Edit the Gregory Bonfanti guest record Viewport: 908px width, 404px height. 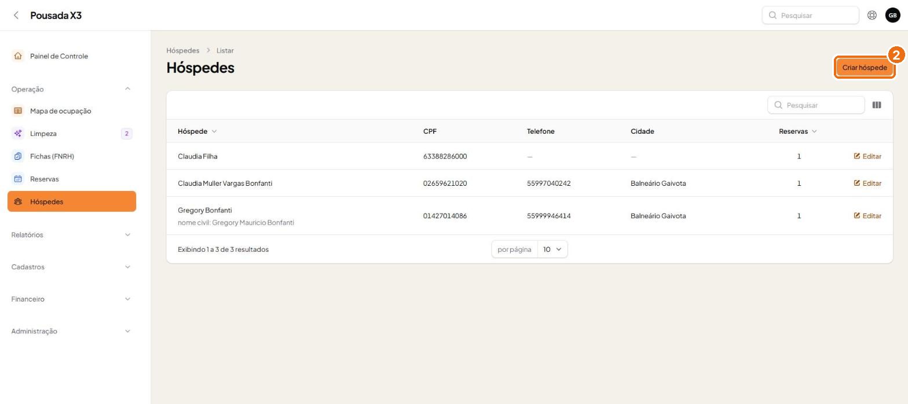[x=867, y=216]
